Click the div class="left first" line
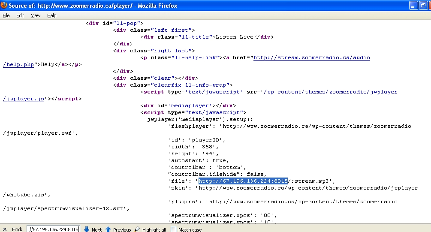This screenshot has width=431, height=232. point(154,30)
